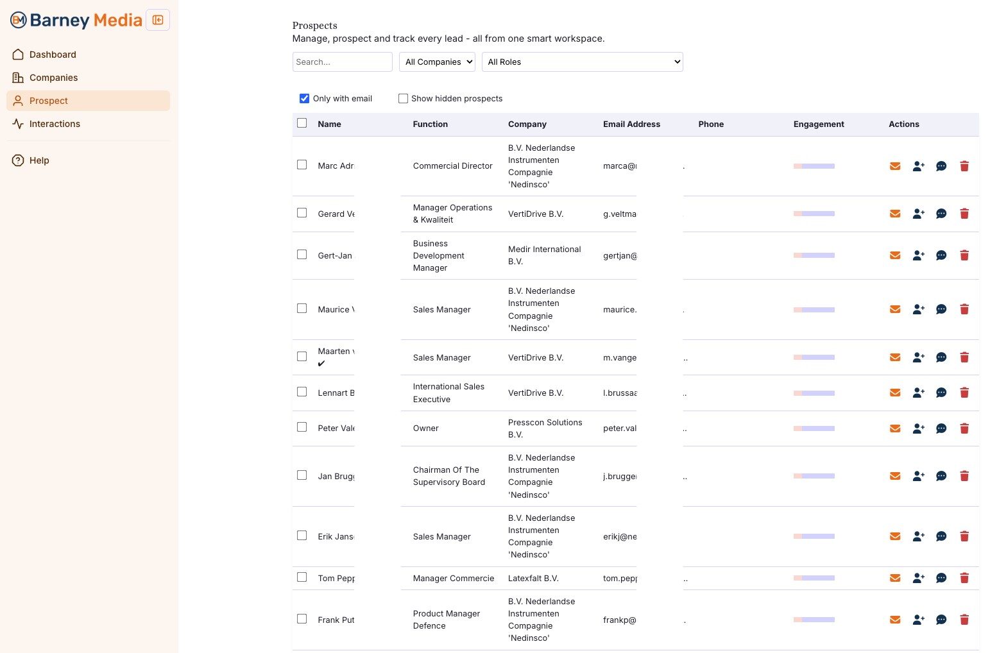This screenshot has width=990, height=653.
Task: Delete Erik Jans row using trash icon
Action: [964, 536]
